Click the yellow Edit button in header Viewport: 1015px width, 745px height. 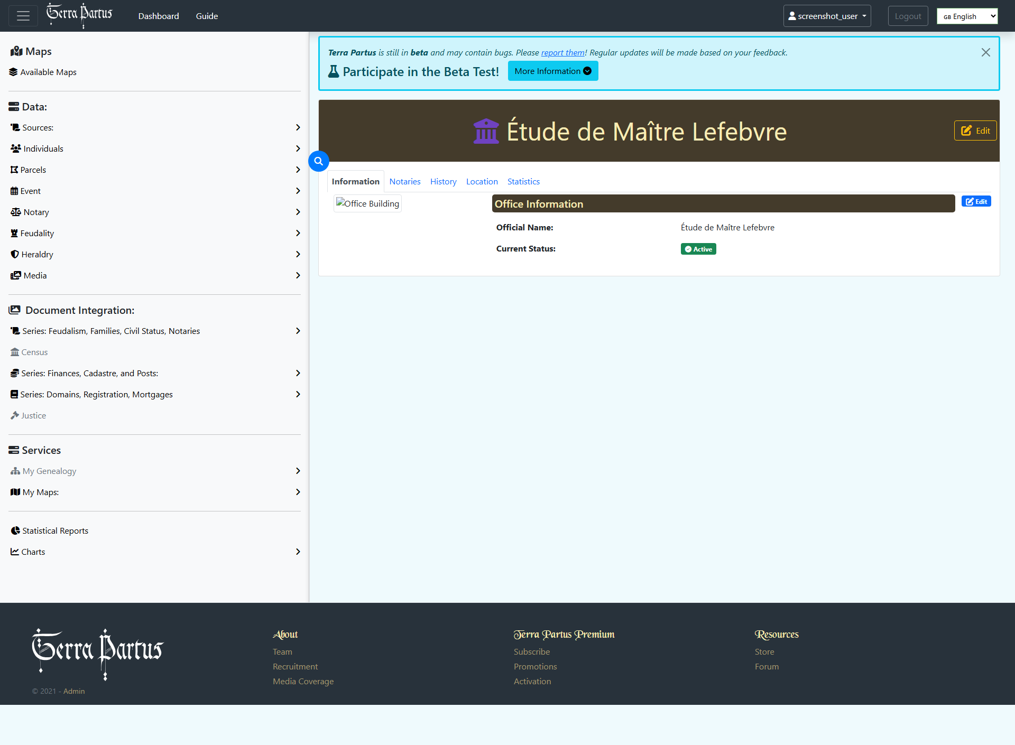(975, 131)
